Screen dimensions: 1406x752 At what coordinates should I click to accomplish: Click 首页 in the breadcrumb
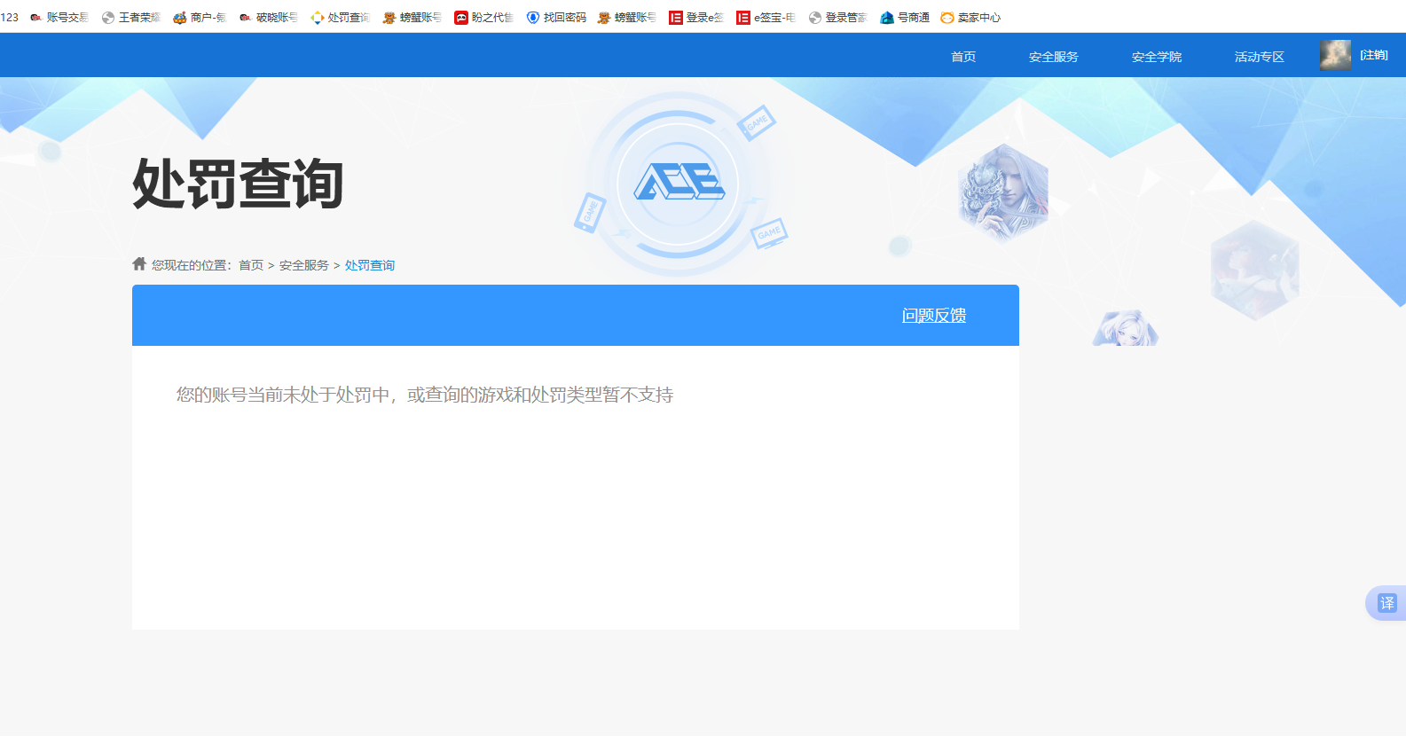[x=251, y=265]
